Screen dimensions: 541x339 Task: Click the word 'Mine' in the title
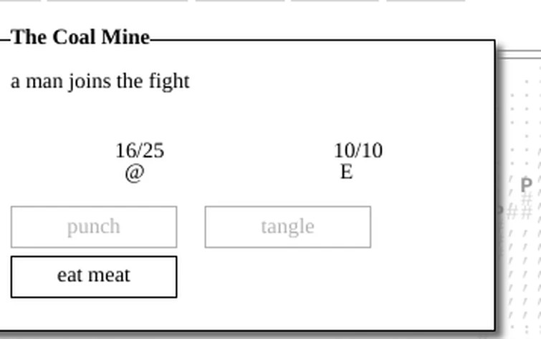[x=125, y=37]
